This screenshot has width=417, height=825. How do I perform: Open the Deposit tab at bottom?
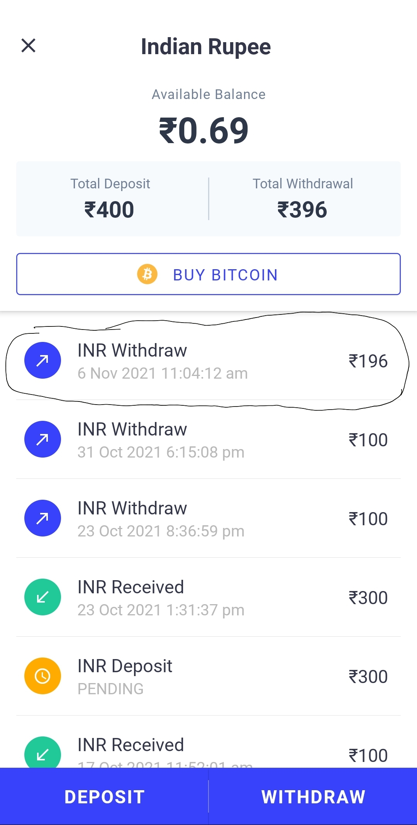tap(104, 797)
